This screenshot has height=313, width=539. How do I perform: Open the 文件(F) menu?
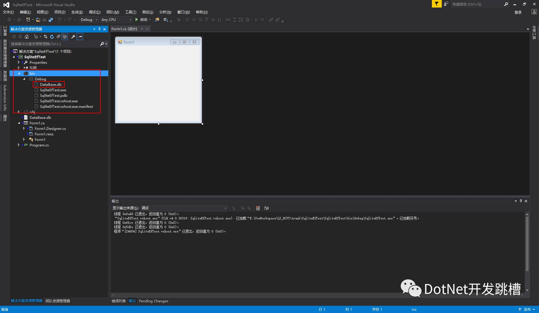tap(8, 12)
